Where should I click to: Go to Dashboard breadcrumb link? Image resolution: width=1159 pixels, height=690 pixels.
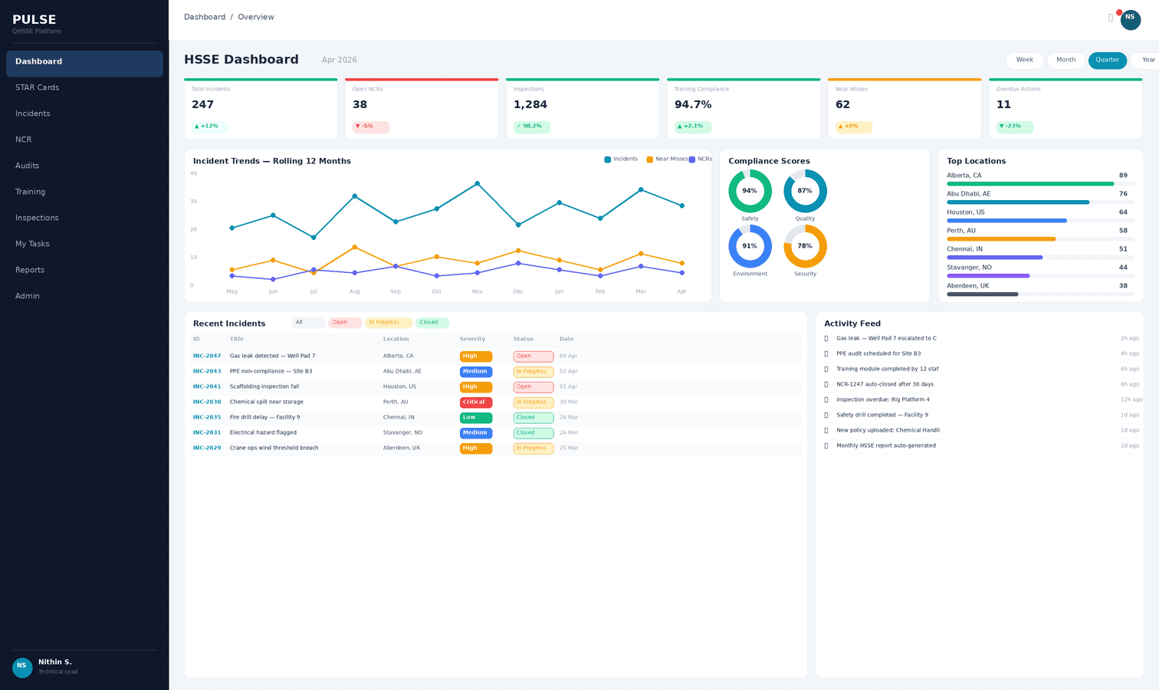(205, 17)
